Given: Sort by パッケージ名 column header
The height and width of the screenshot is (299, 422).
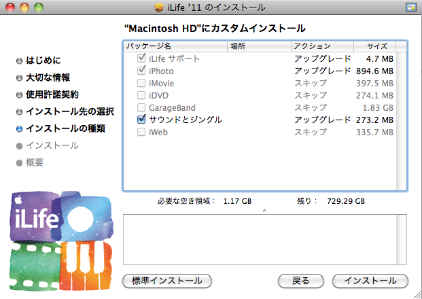Looking at the screenshot, I should 176,46.
